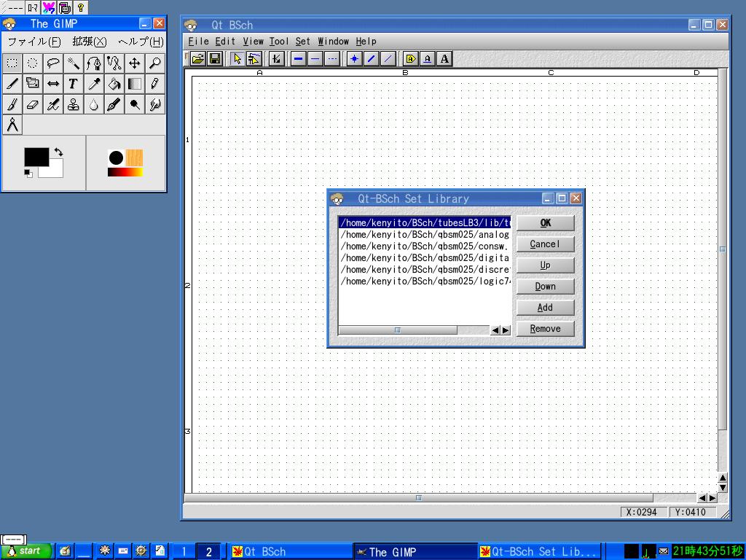The width and height of the screenshot is (746, 560).
Task: Select the Clone stamp tool
Action: (x=74, y=105)
